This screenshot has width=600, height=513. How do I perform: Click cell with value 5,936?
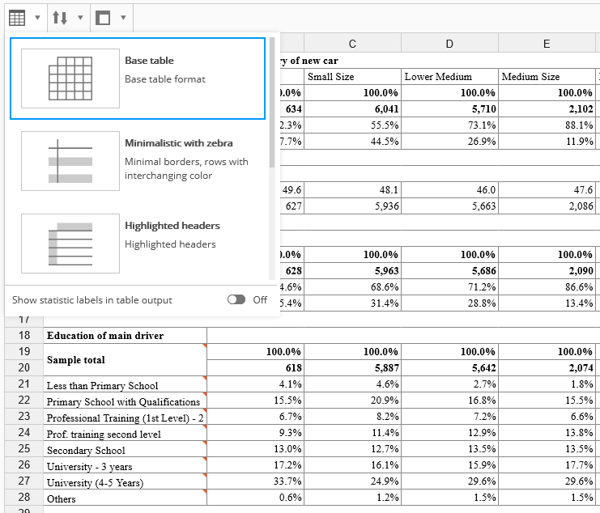point(352,206)
